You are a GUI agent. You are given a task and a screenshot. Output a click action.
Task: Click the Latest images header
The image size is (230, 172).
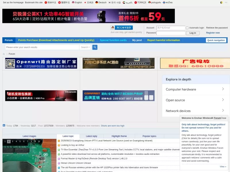(x=29, y=136)
